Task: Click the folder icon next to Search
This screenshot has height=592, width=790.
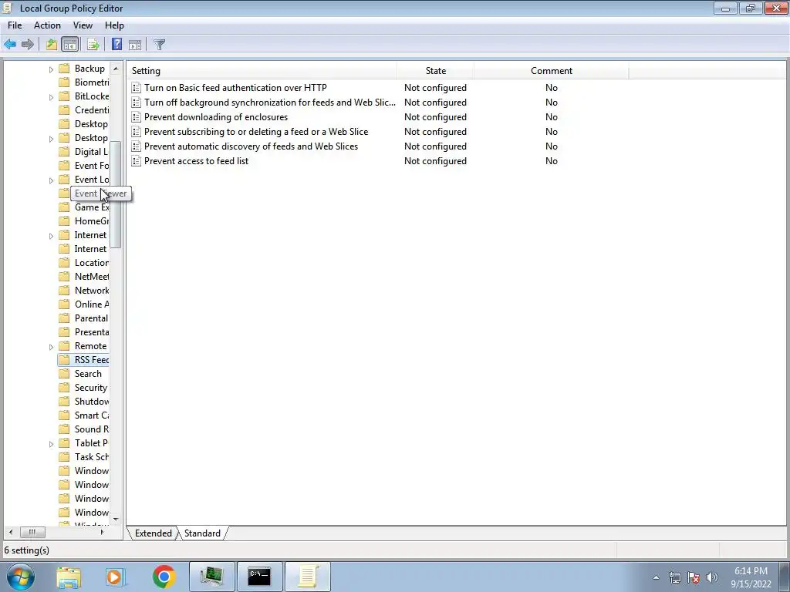Action: point(64,374)
